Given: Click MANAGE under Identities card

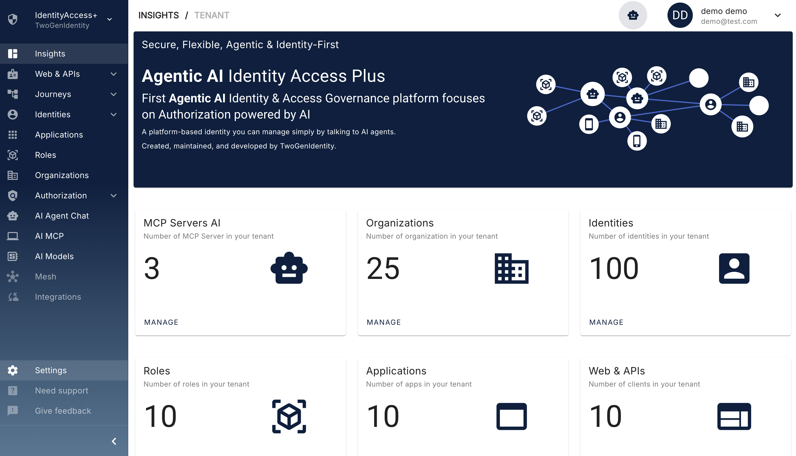Looking at the screenshot, I should (606, 322).
